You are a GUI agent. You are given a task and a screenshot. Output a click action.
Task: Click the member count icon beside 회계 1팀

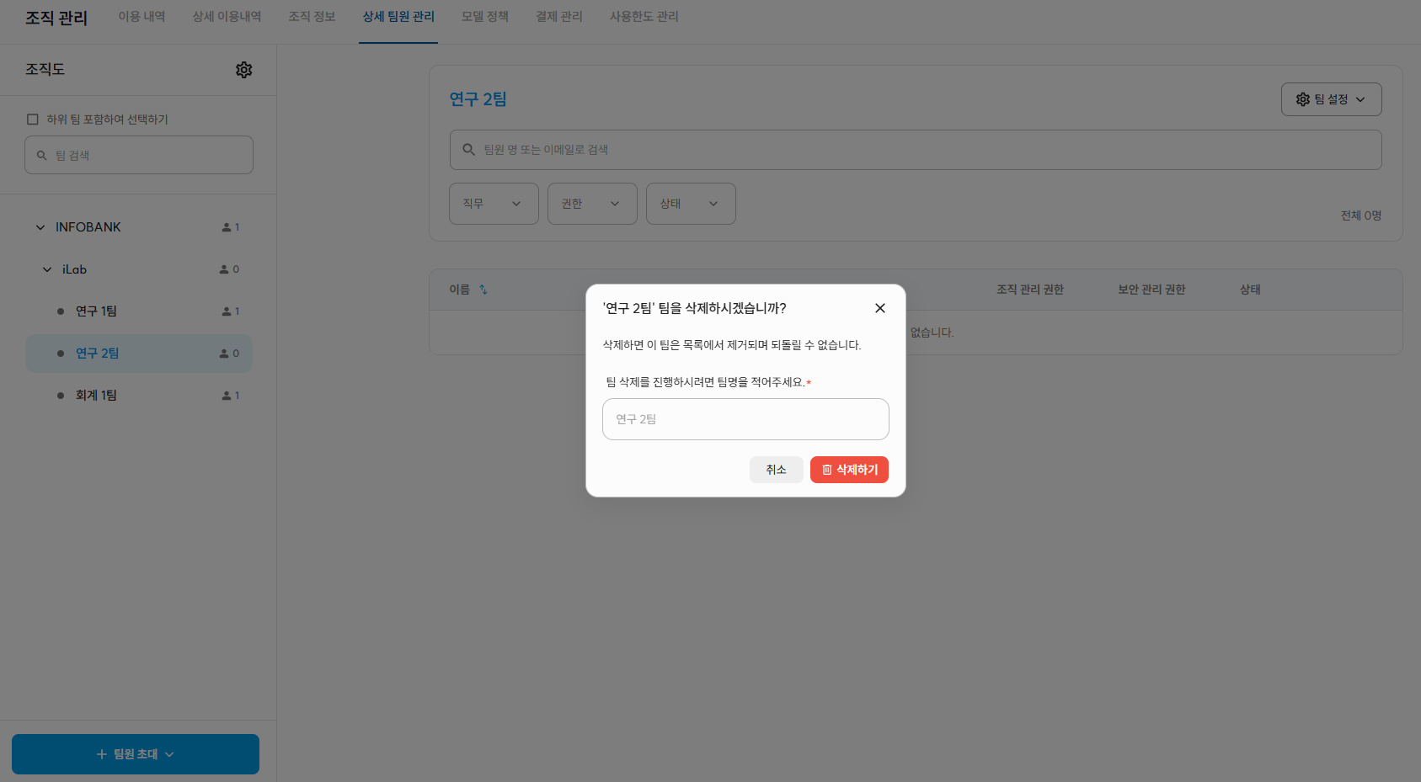pos(227,396)
